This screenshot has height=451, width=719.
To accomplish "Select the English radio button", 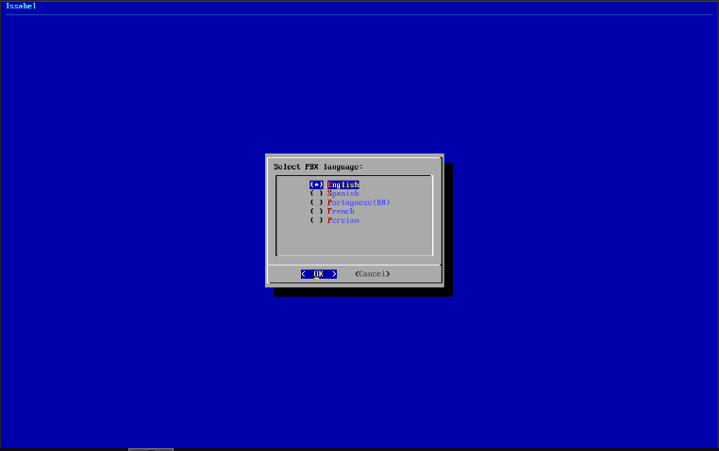I will pyautogui.click(x=316, y=185).
